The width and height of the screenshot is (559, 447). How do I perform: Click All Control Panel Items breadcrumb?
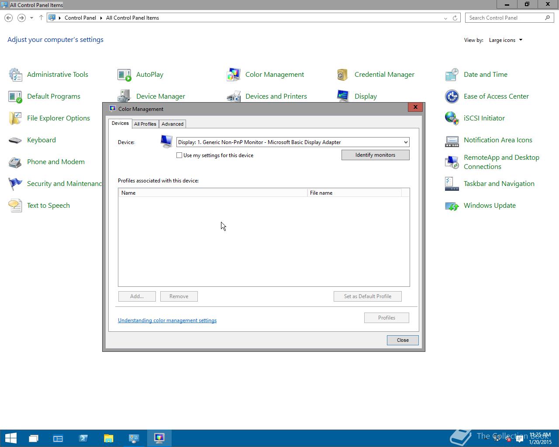pos(132,18)
